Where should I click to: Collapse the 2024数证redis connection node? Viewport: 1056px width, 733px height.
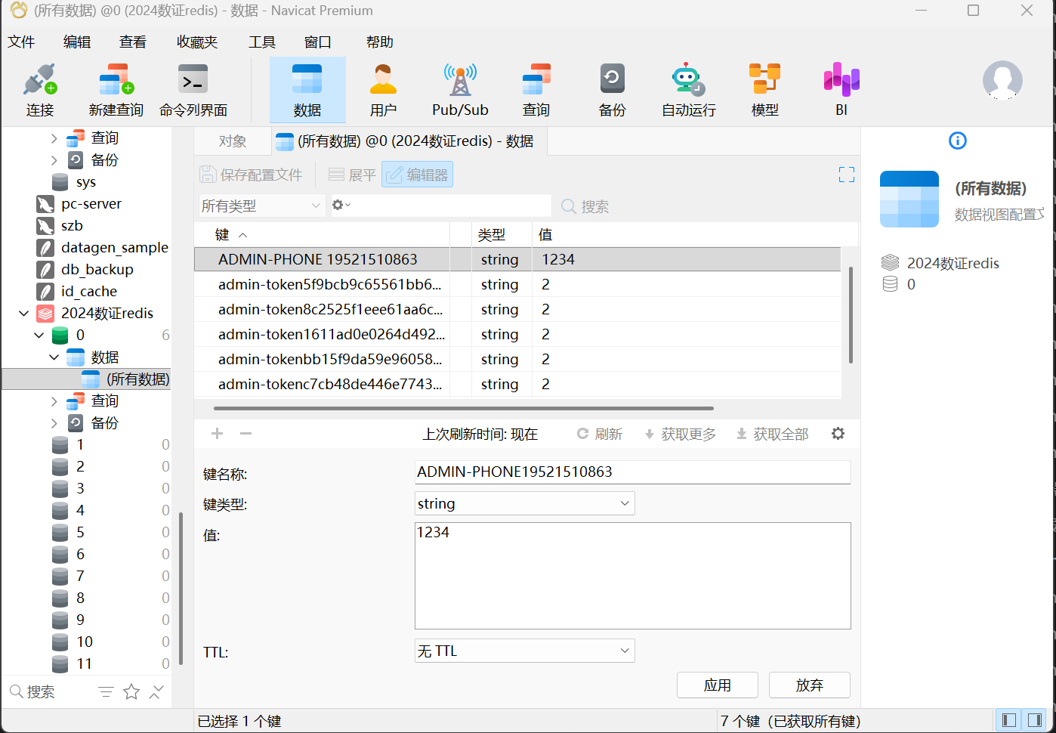[x=24, y=313]
